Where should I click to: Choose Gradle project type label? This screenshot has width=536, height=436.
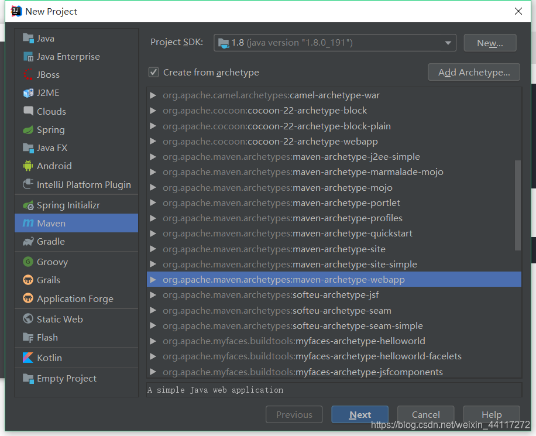(x=50, y=242)
